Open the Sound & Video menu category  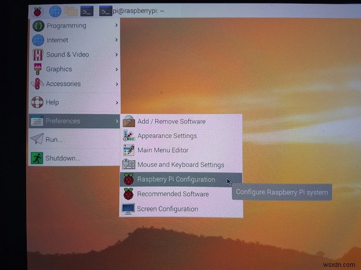coord(75,55)
